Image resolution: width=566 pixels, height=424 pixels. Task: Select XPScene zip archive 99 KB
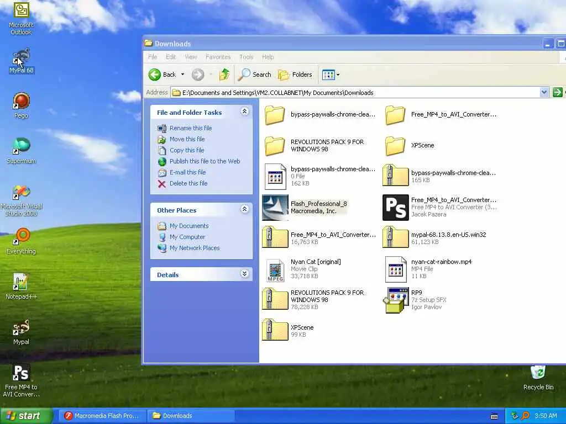288,331
